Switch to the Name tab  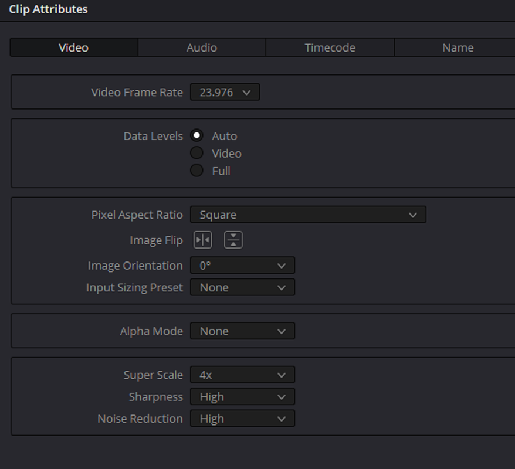pos(458,47)
